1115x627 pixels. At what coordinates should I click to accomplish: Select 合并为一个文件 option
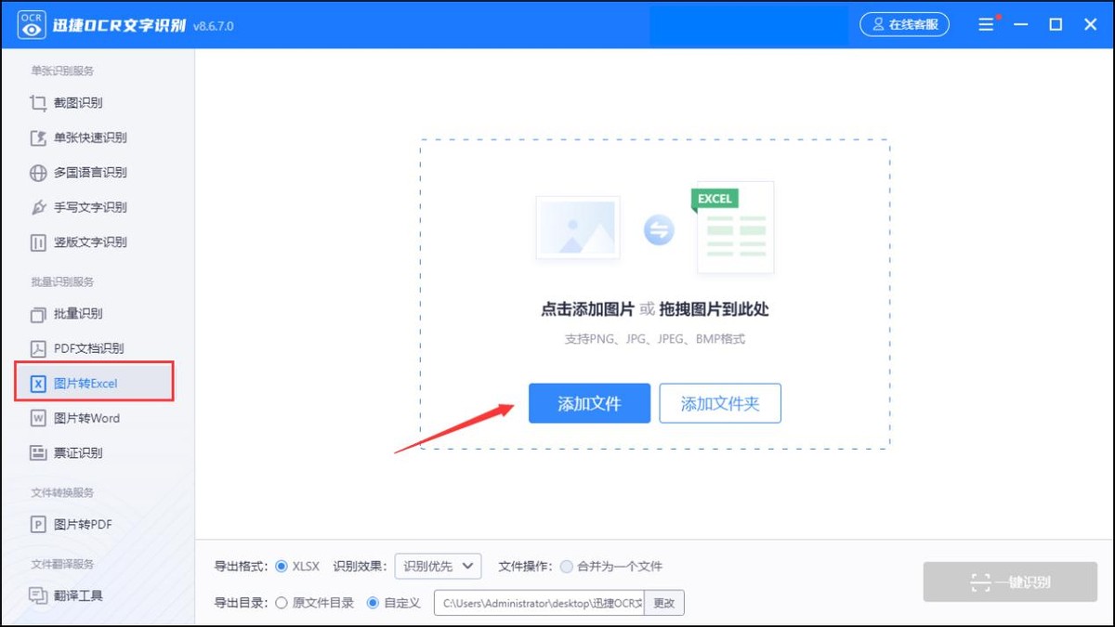566,567
